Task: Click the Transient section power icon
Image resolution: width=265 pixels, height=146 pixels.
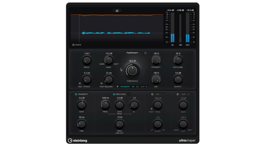Action: (76, 94)
